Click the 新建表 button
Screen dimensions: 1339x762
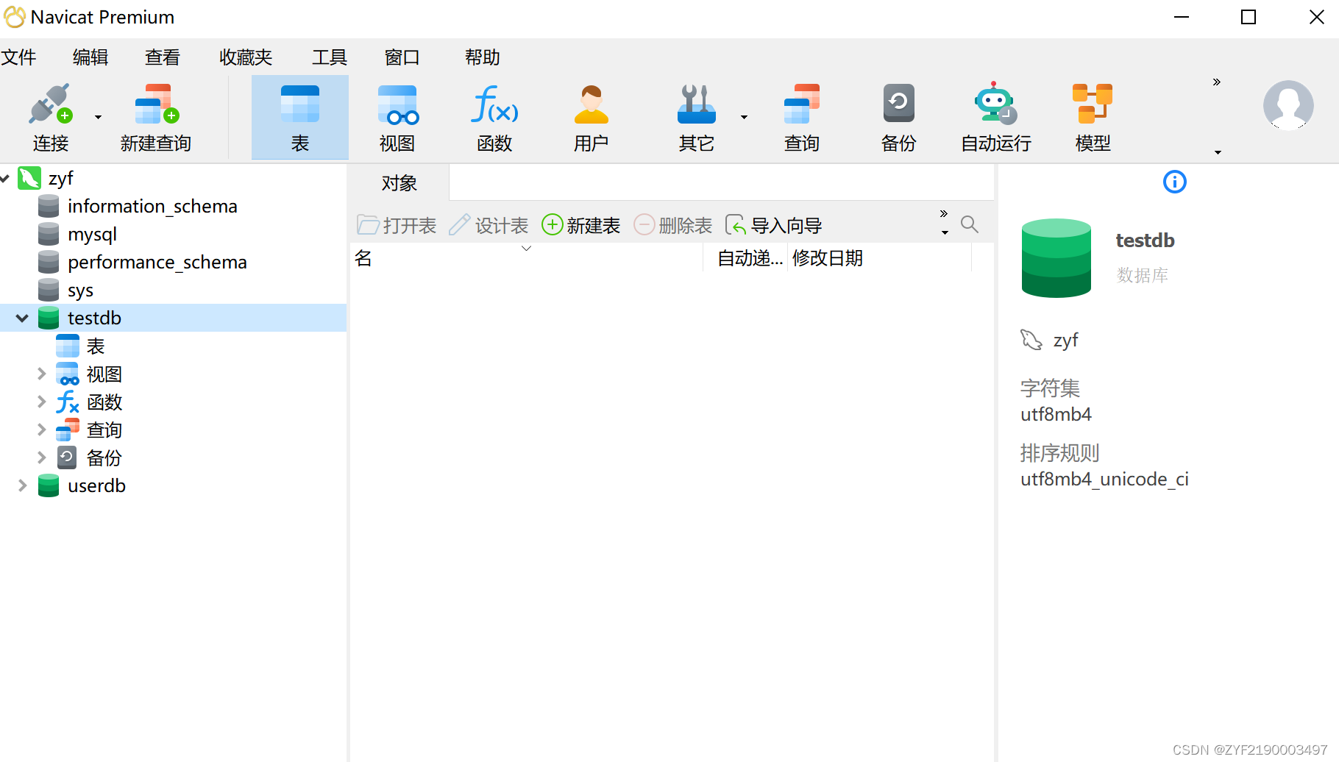coord(580,225)
